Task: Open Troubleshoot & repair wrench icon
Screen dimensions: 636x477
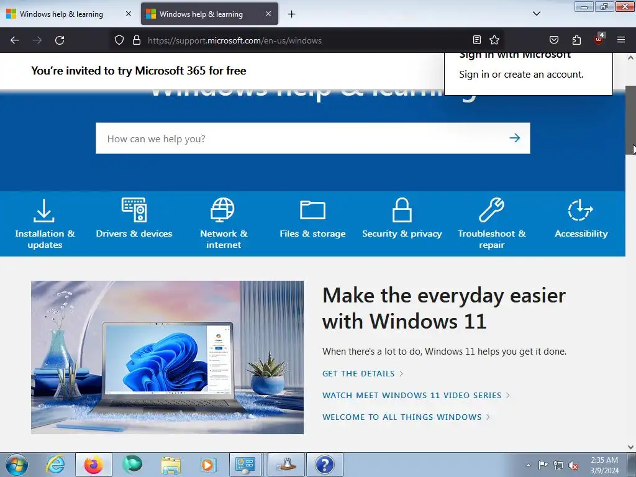Action: click(x=492, y=210)
